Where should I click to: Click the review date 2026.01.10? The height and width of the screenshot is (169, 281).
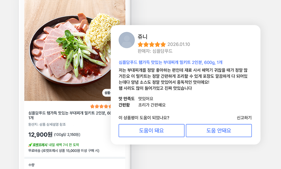pos(179,44)
